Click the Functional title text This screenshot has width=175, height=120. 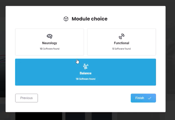(x=121, y=43)
